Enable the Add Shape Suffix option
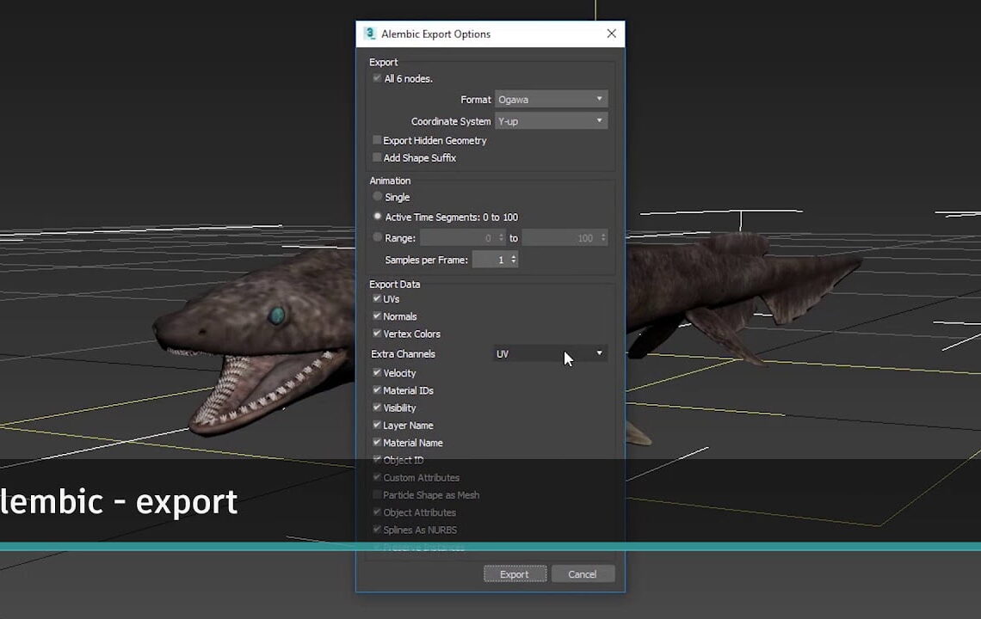This screenshot has width=981, height=619. 377,156
